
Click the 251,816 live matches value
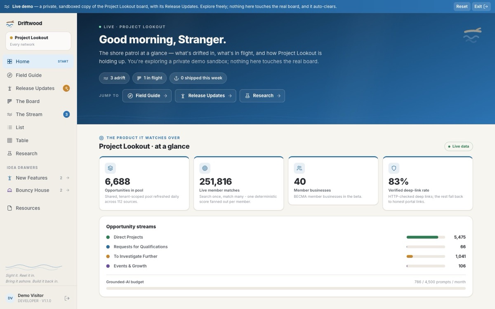tap(215, 182)
